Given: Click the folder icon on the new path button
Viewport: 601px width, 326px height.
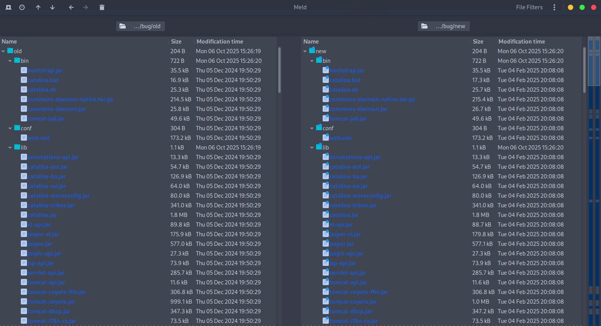Looking at the screenshot, I should (424, 26).
